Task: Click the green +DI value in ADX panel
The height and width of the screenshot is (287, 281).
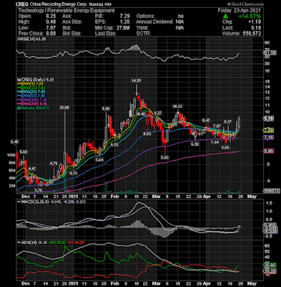Action: coord(57,243)
